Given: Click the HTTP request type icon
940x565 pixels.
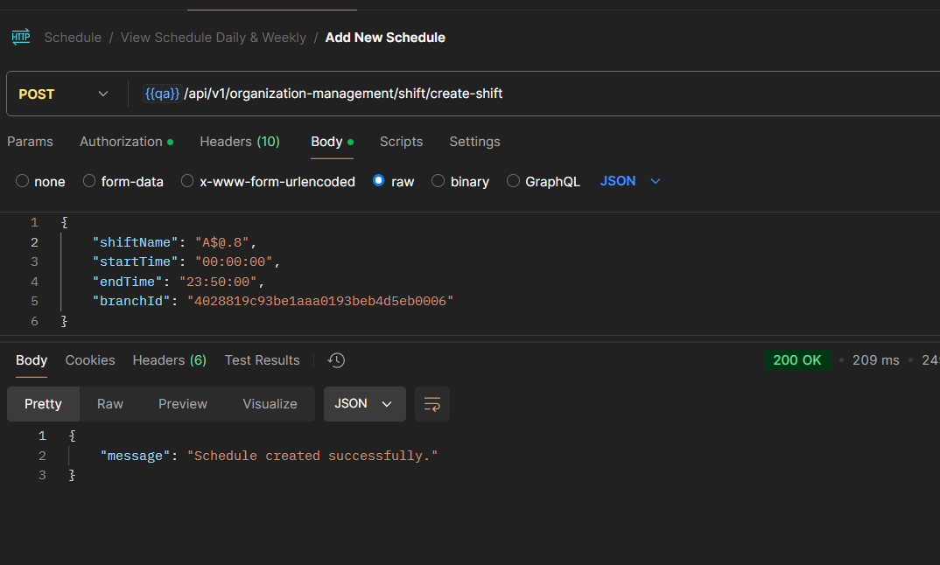Looking at the screenshot, I should point(21,37).
